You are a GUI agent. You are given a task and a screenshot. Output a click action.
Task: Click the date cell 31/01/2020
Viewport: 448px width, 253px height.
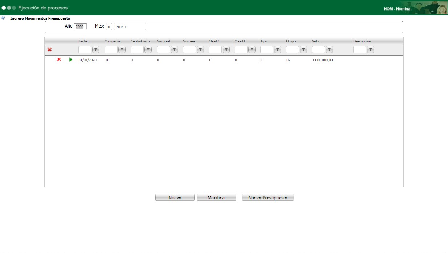coord(87,60)
